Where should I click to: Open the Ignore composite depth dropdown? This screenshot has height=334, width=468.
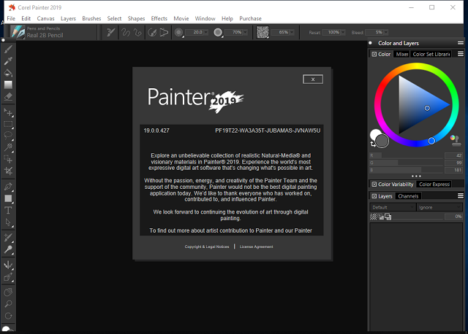pos(439,207)
